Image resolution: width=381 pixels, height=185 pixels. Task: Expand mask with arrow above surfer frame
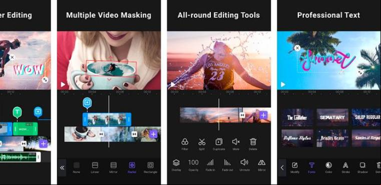coord(110,58)
